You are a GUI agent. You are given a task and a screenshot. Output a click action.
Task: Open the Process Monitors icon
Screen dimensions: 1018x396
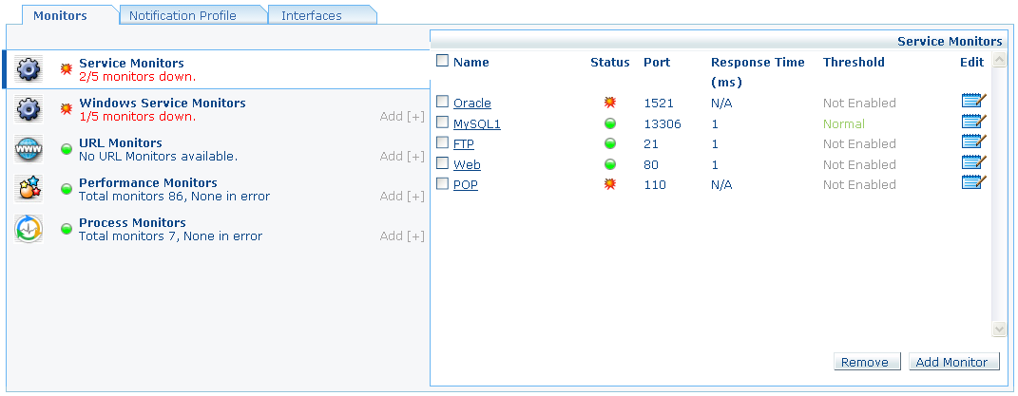29,229
